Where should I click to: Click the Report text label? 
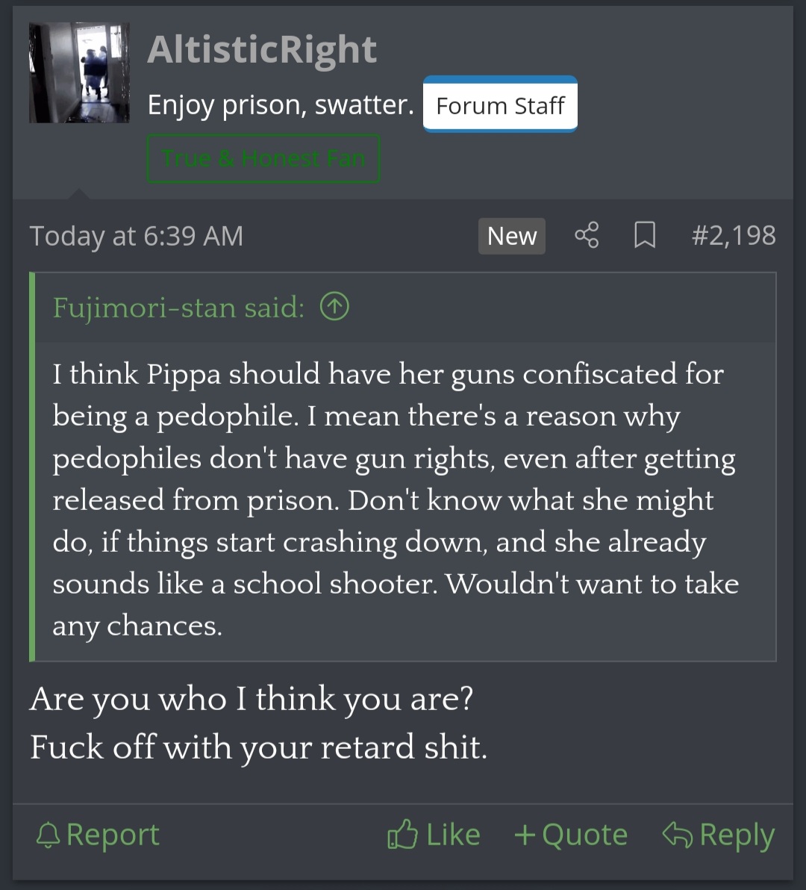click(x=113, y=835)
